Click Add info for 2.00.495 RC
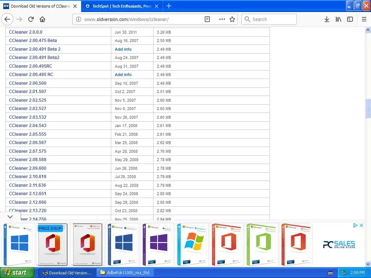This screenshot has height=278, width=371. click(x=123, y=75)
